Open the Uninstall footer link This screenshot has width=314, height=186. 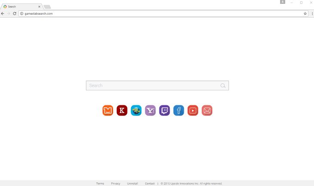[x=133, y=183]
